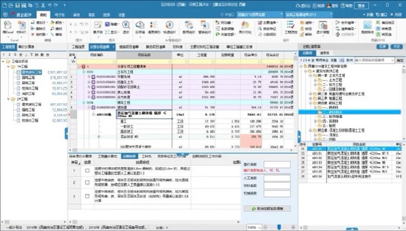Viewport: 406px width, 231px height.
Task: Click the 云存储 cloud storage icon
Action: [140, 27]
